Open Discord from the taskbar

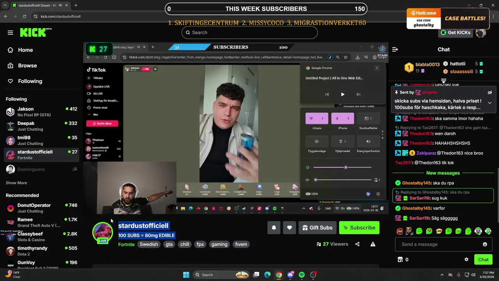click(290, 275)
